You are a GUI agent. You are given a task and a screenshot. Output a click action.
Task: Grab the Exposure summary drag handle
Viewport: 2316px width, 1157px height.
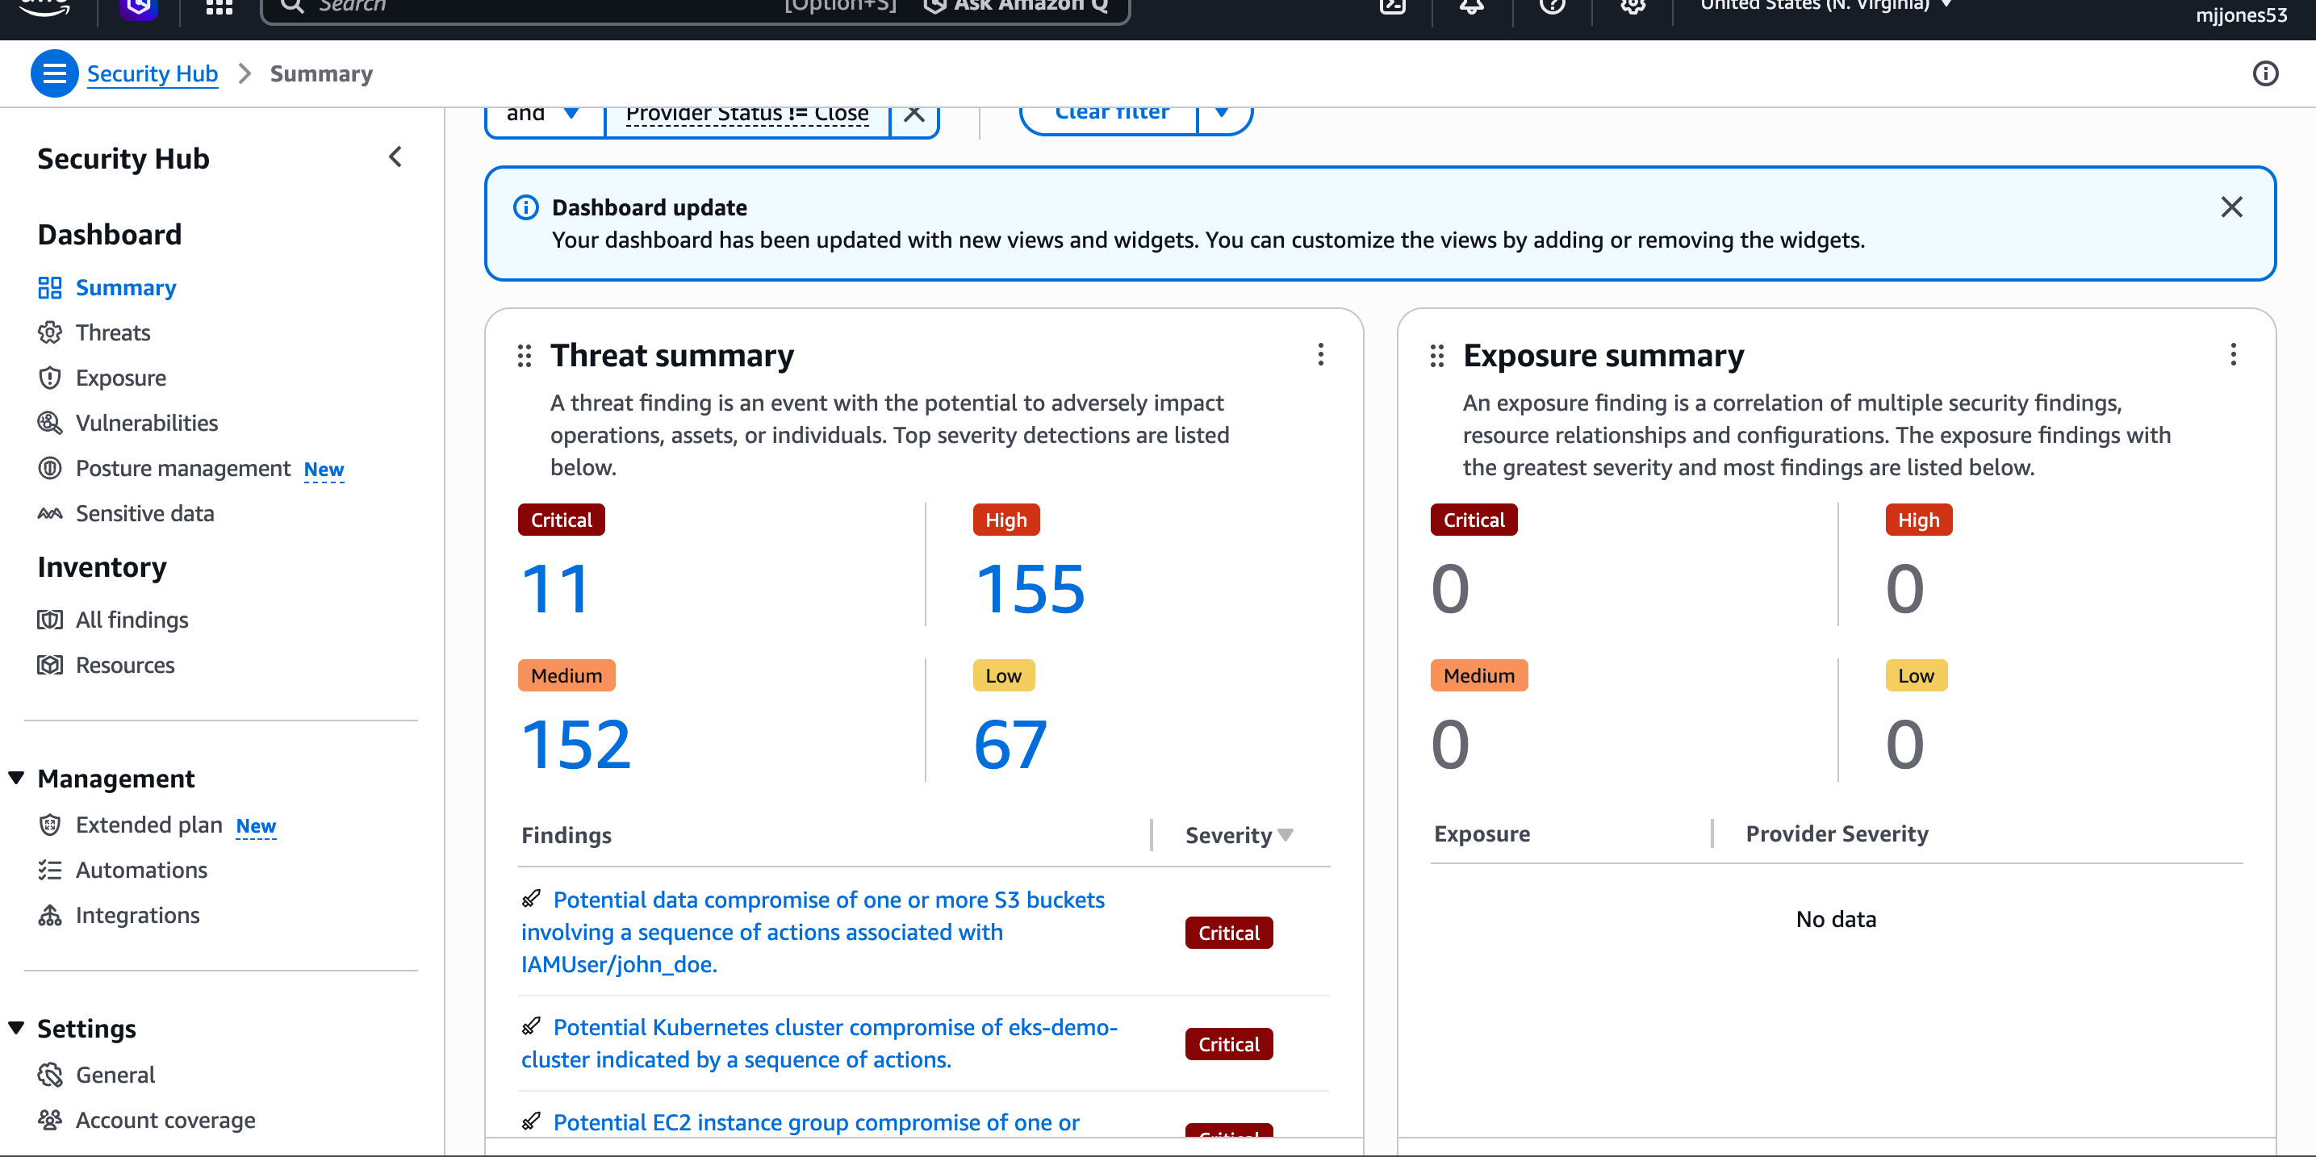pyautogui.click(x=1436, y=356)
